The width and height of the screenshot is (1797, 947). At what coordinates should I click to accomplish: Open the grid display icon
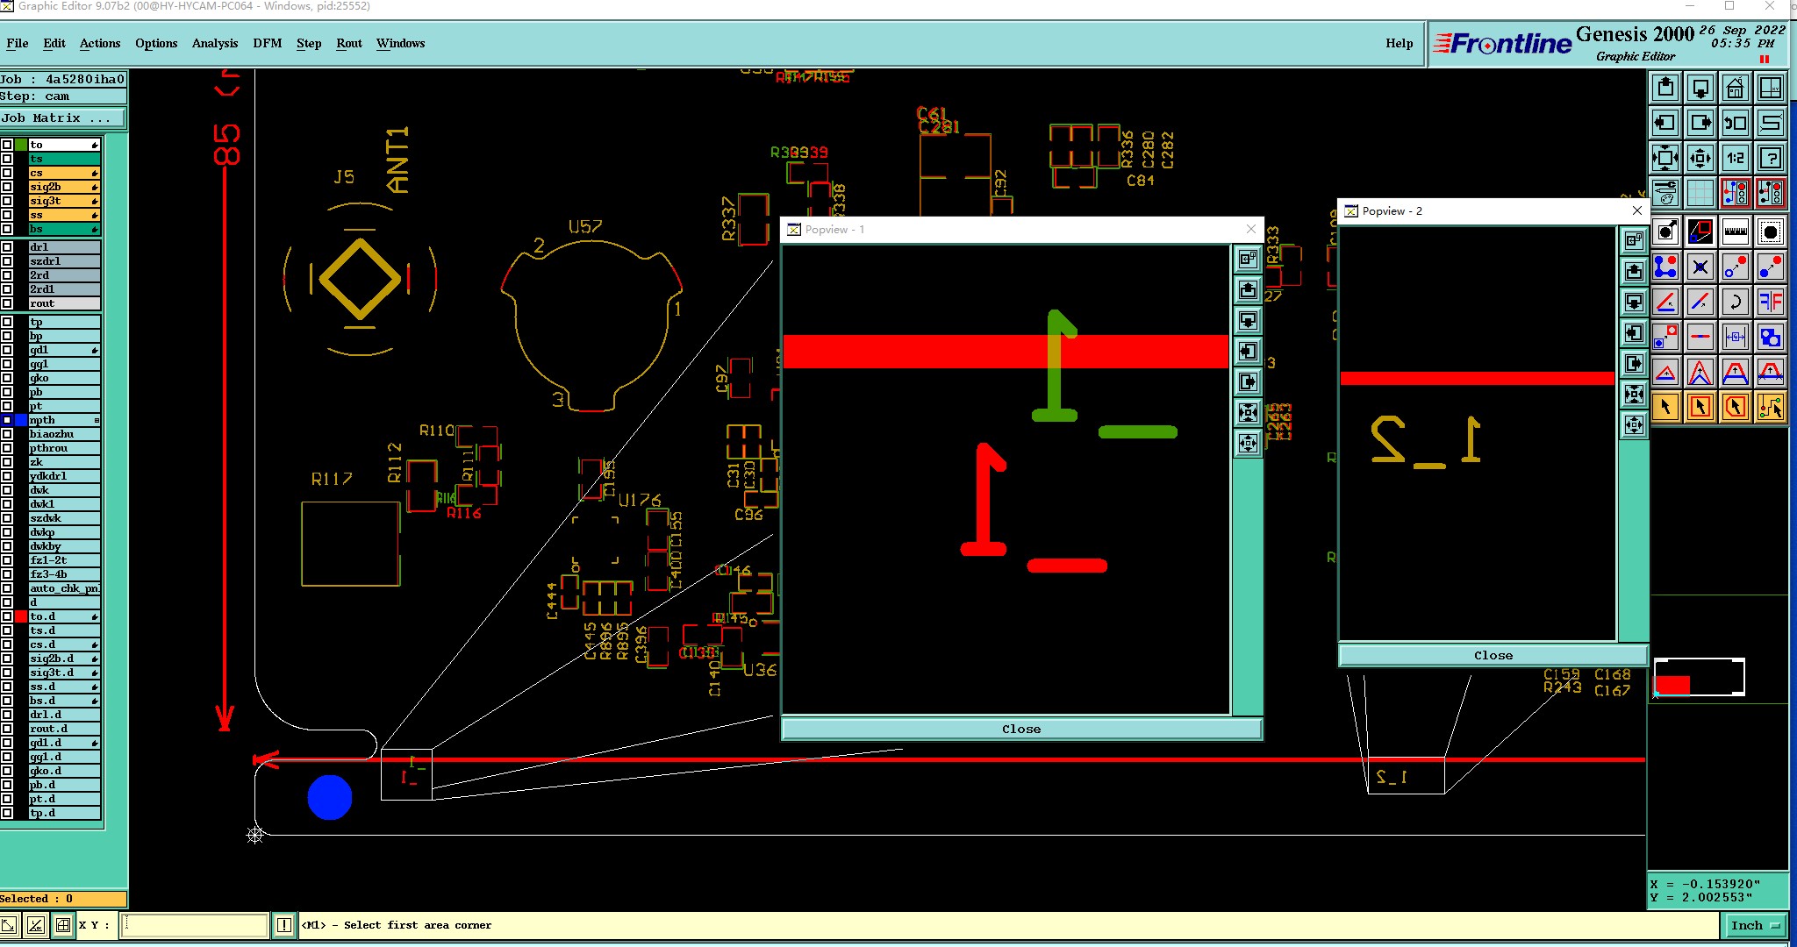(x=1700, y=193)
